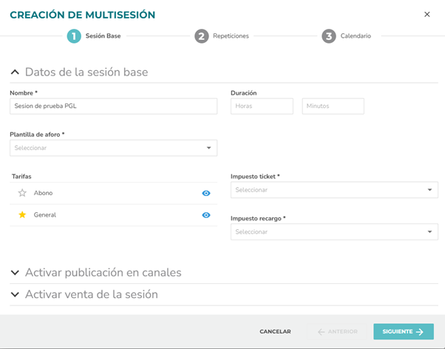The image size is (445, 349).
Task: Close the Creación de Multisesión dialog
Action: click(427, 14)
